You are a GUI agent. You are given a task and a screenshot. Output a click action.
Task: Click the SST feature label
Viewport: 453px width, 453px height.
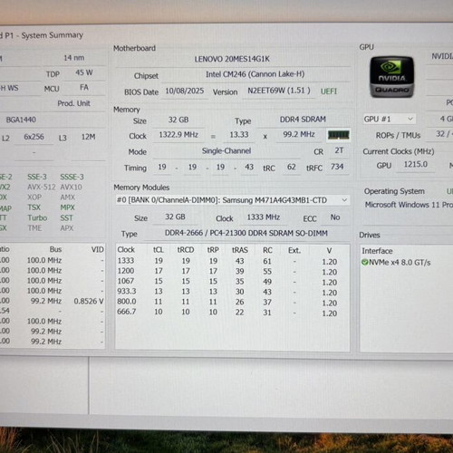(x=66, y=217)
